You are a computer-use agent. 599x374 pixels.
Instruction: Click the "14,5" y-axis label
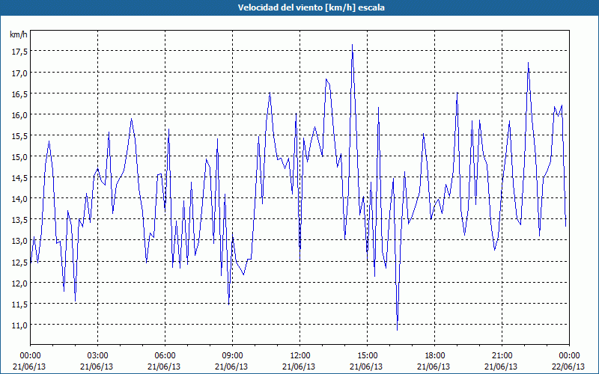[x=19, y=177]
